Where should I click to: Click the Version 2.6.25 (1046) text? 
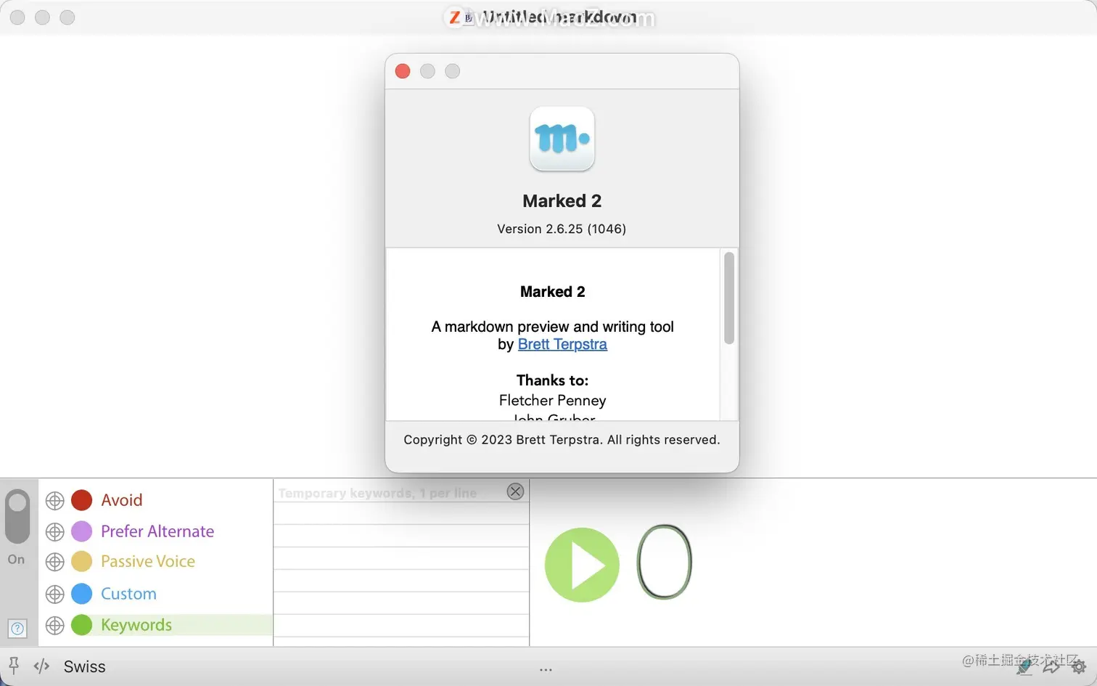[x=562, y=229]
